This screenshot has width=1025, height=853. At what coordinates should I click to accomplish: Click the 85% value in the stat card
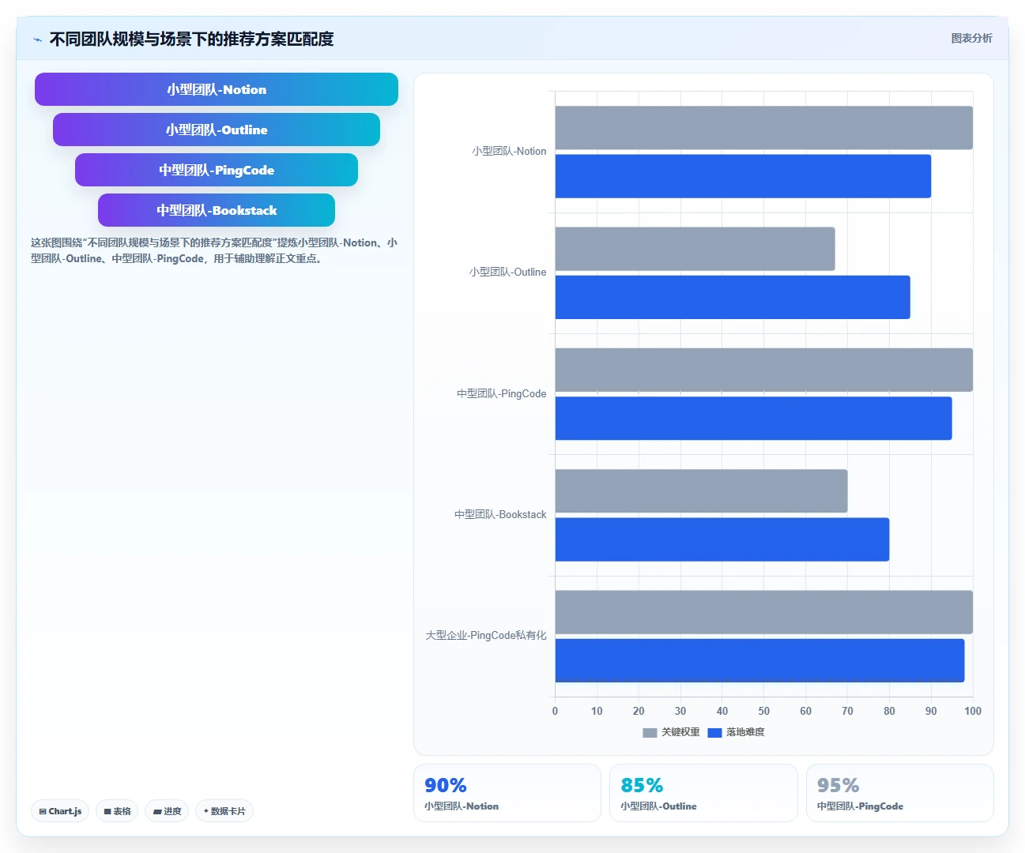tap(642, 785)
